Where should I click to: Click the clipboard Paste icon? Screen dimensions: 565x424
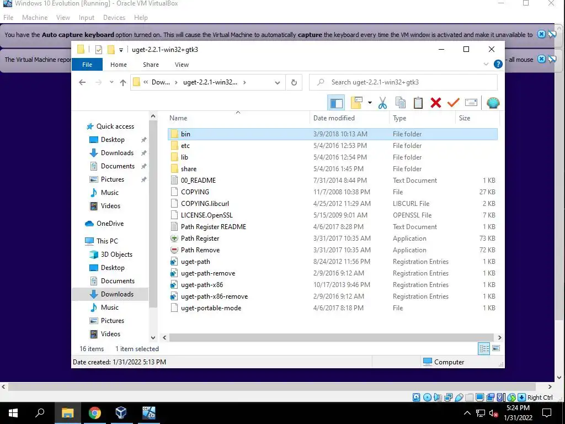point(418,103)
